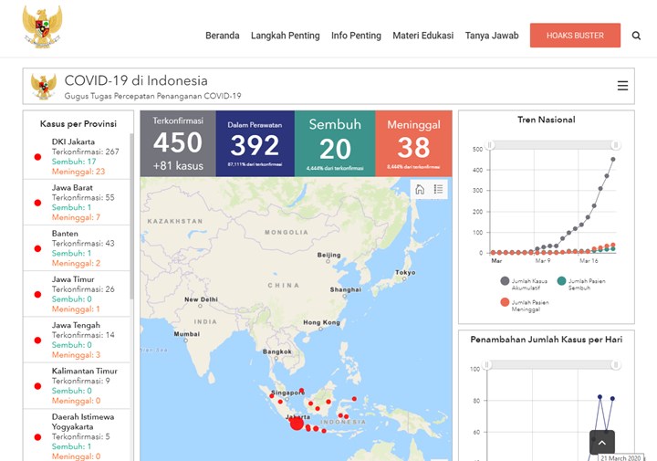Click the Terkonfirmasi 450 tile
The image size is (657, 461).
[178, 143]
